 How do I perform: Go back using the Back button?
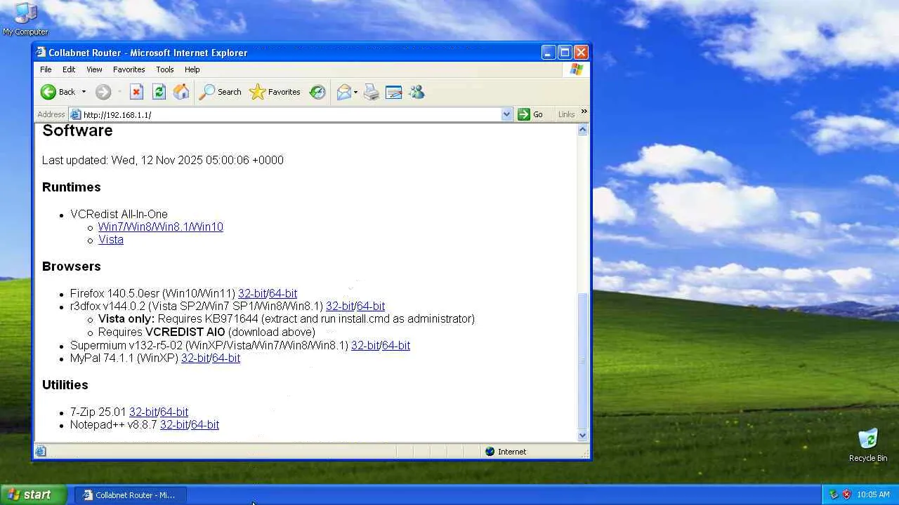point(58,92)
